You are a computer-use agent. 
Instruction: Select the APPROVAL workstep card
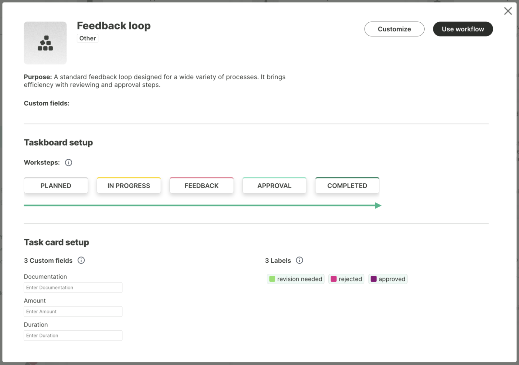point(274,186)
